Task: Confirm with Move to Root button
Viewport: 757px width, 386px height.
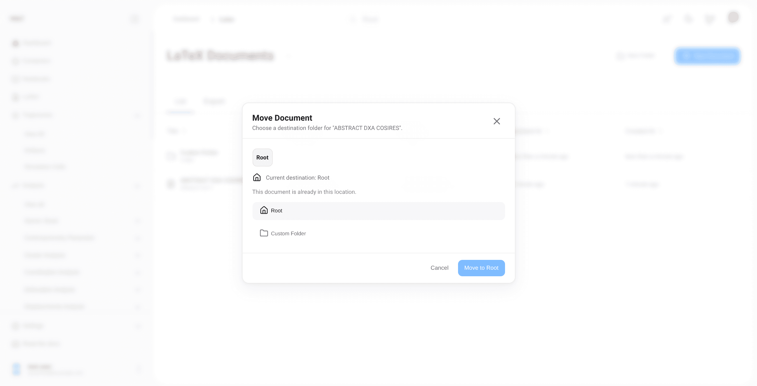Action: tap(481, 268)
